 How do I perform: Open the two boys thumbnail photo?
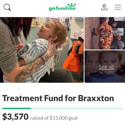105,67
